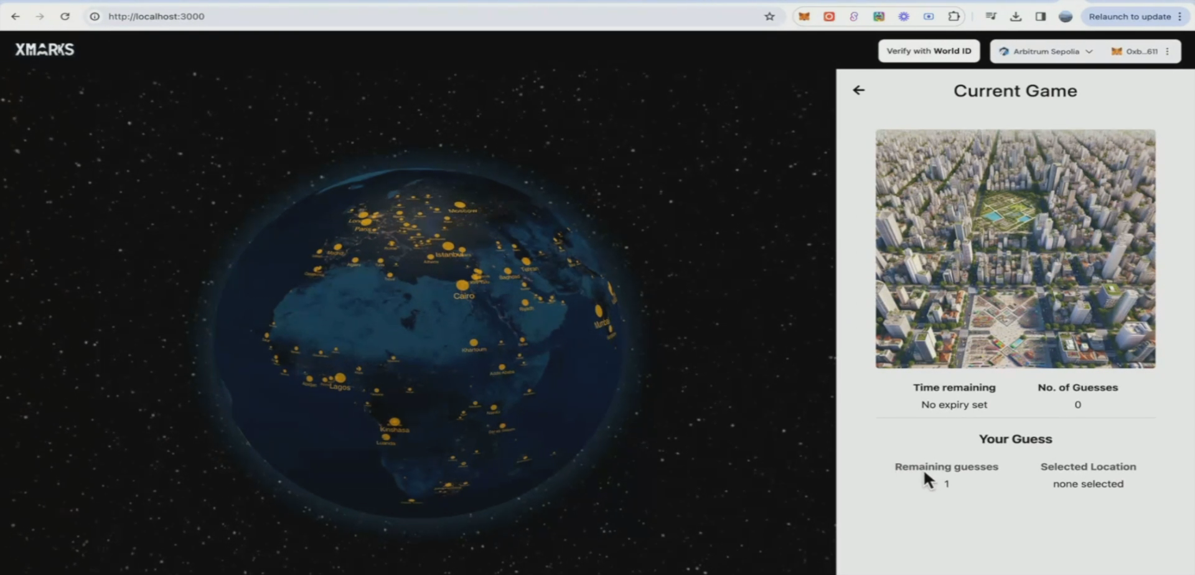This screenshot has height=575, width=1195.
Task: Toggle the browser side panel
Action: 1041,16
